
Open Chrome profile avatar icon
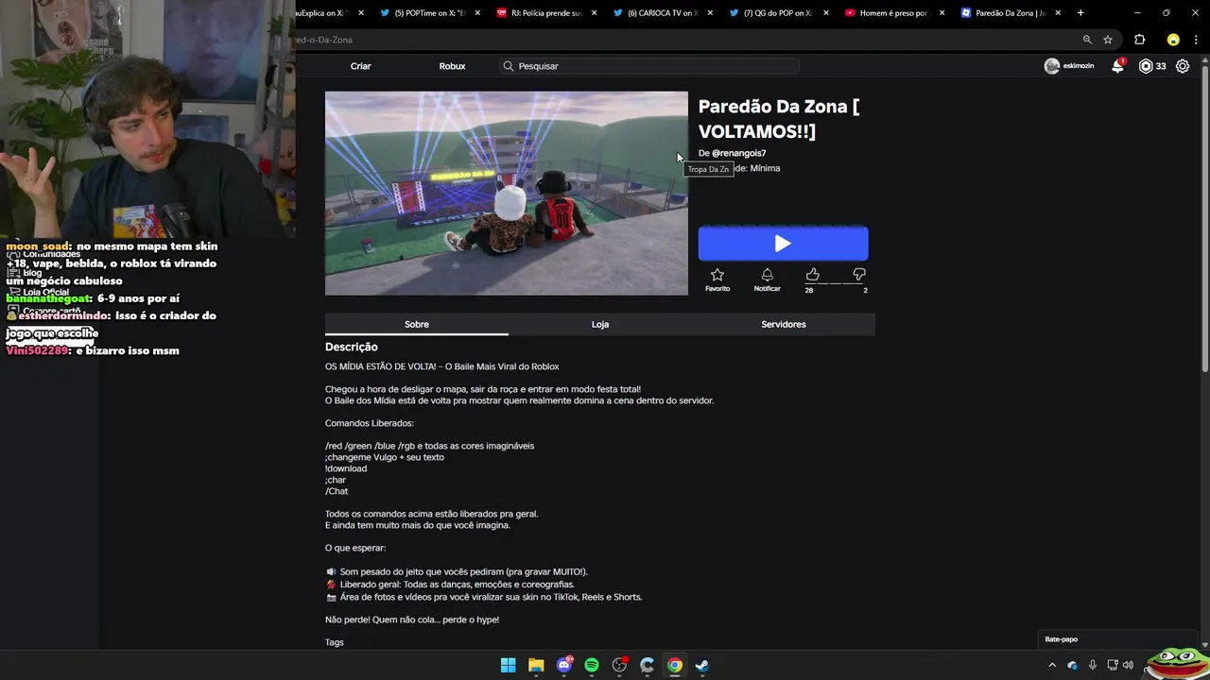[1173, 40]
